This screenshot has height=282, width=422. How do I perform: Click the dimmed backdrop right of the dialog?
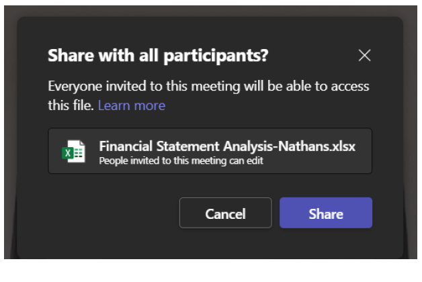(x=411, y=134)
